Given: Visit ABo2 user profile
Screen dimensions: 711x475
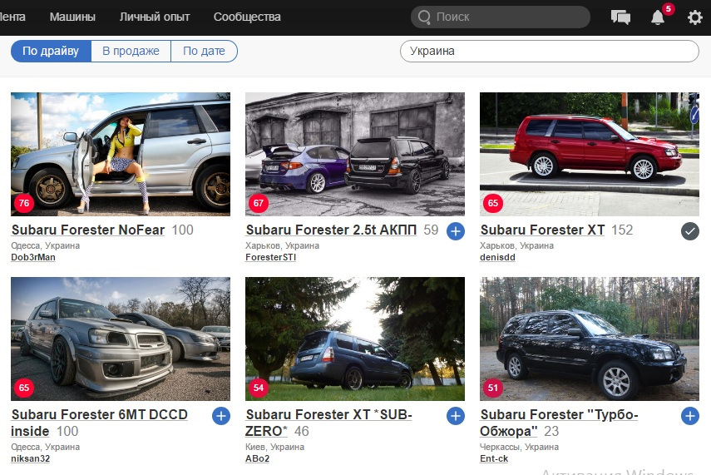Looking at the screenshot, I should (x=257, y=458).
